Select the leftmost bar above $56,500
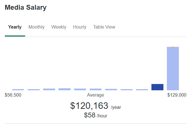 (18, 90)
